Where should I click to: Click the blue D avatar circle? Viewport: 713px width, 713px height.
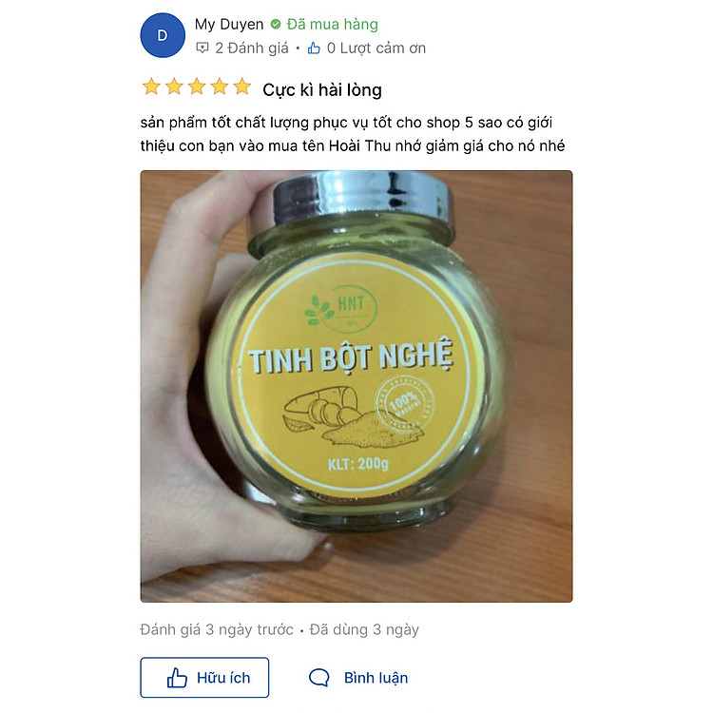coord(163,35)
